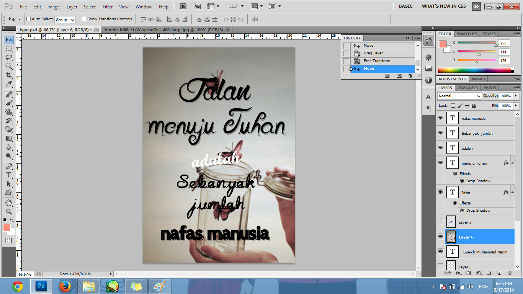Open the Auto-Select Group dropdown
This screenshot has width=523, height=294.
click(x=65, y=20)
